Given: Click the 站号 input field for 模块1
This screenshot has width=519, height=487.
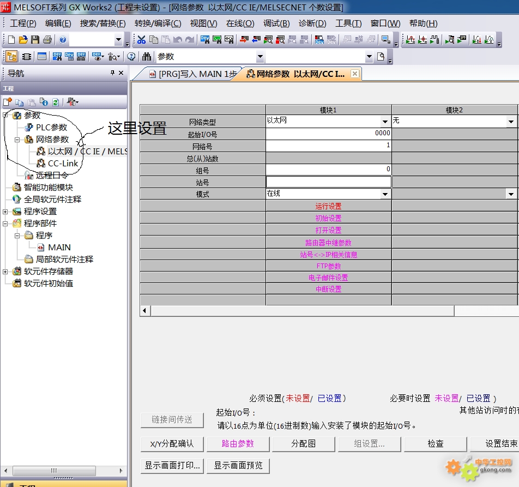Looking at the screenshot, I should tap(328, 182).
